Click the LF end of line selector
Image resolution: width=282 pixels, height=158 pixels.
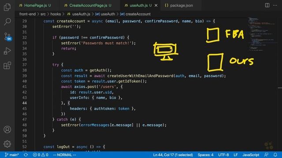(236, 155)
